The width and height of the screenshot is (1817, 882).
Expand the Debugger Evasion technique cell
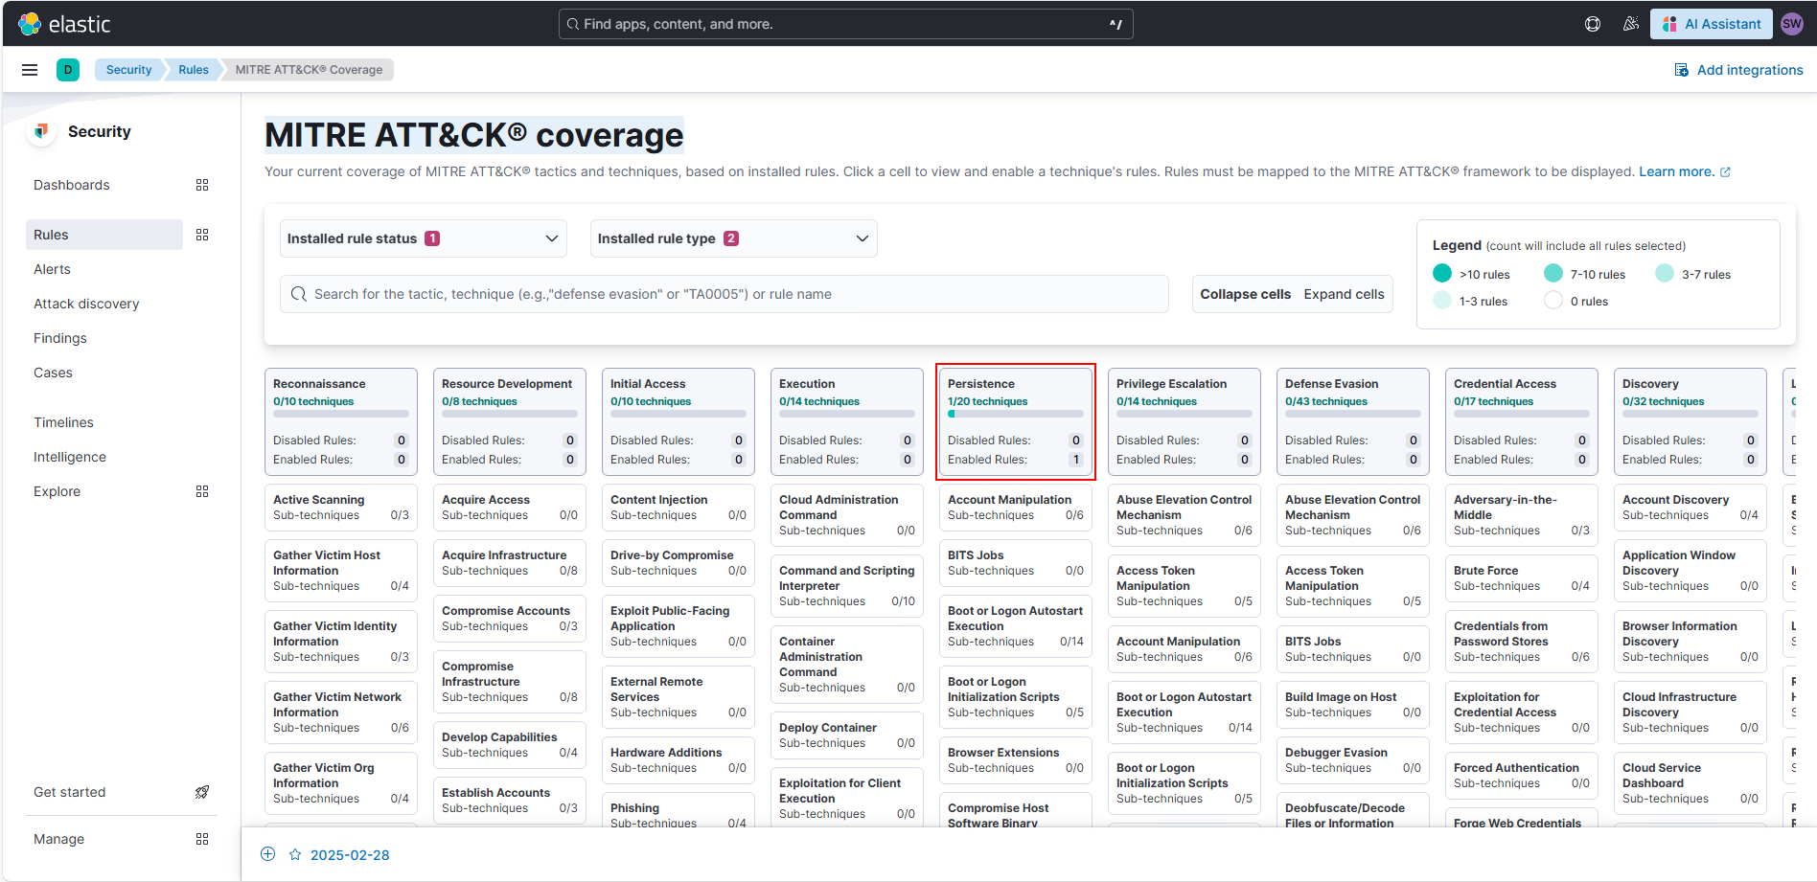click(x=1353, y=760)
